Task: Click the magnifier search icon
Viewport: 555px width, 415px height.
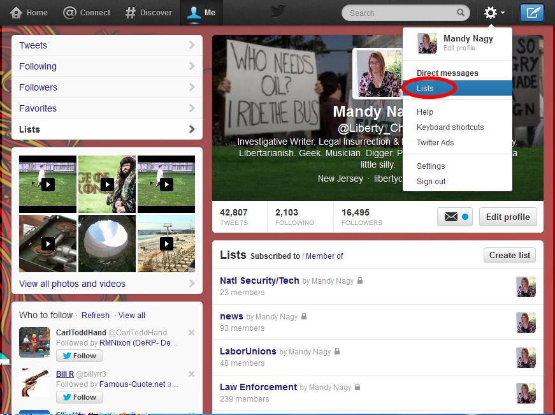Action: (460, 13)
